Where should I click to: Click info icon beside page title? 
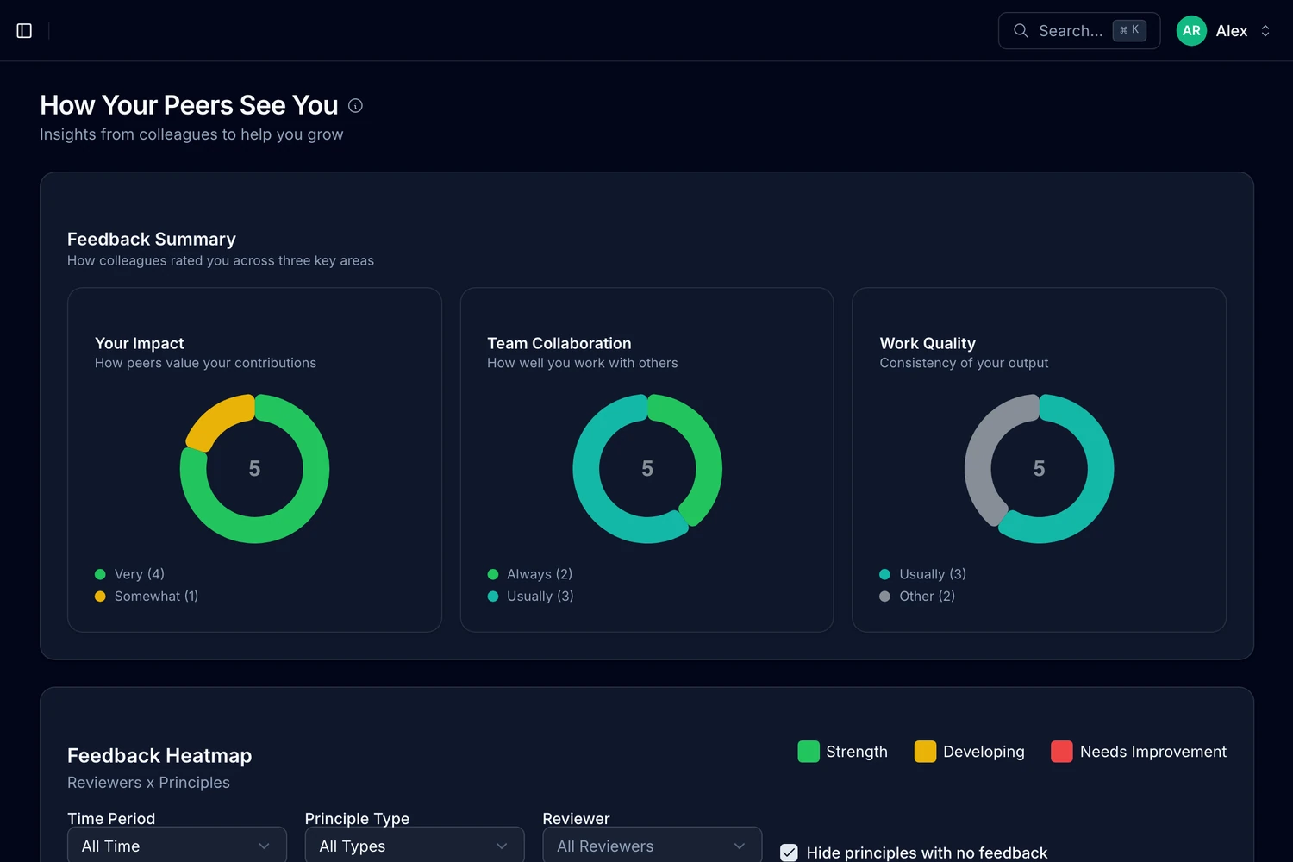coord(355,105)
